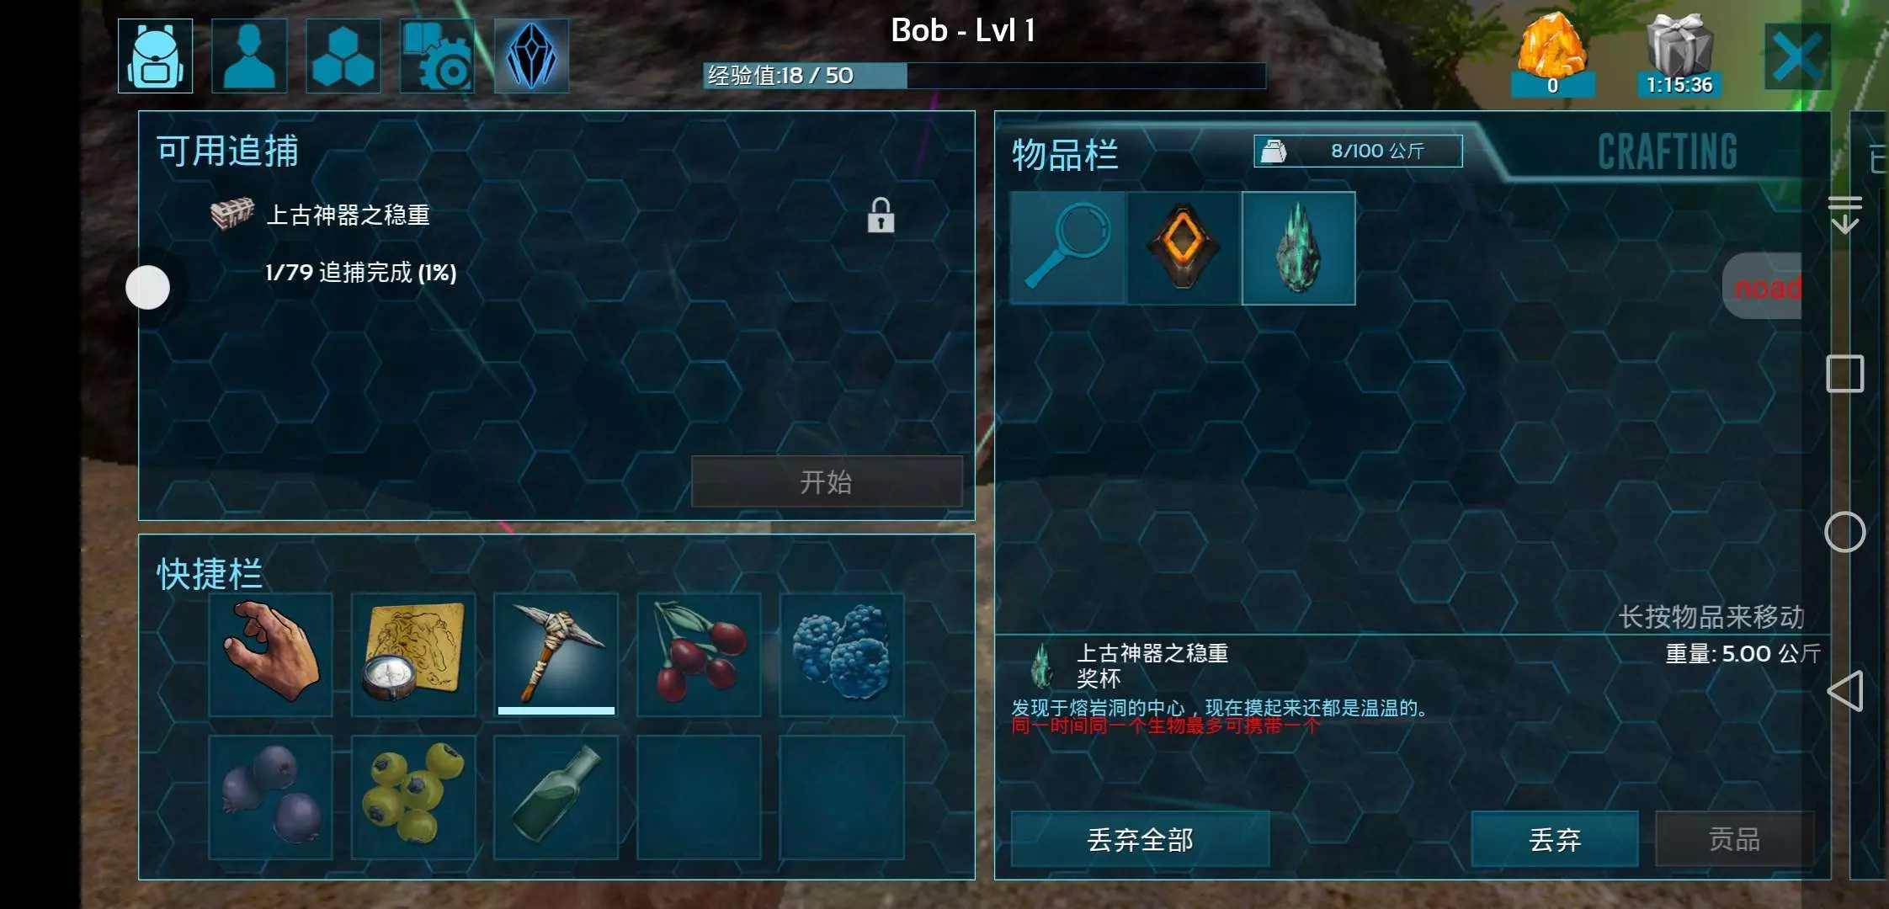Open the character profile tab

249,56
